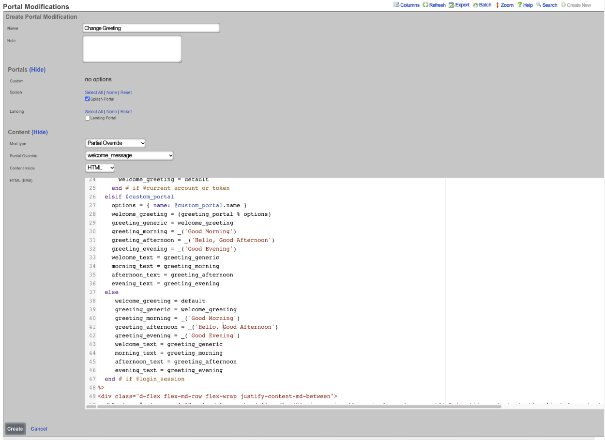Click Export in the top toolbar
605x440 pixels.
tap(459, 5)
